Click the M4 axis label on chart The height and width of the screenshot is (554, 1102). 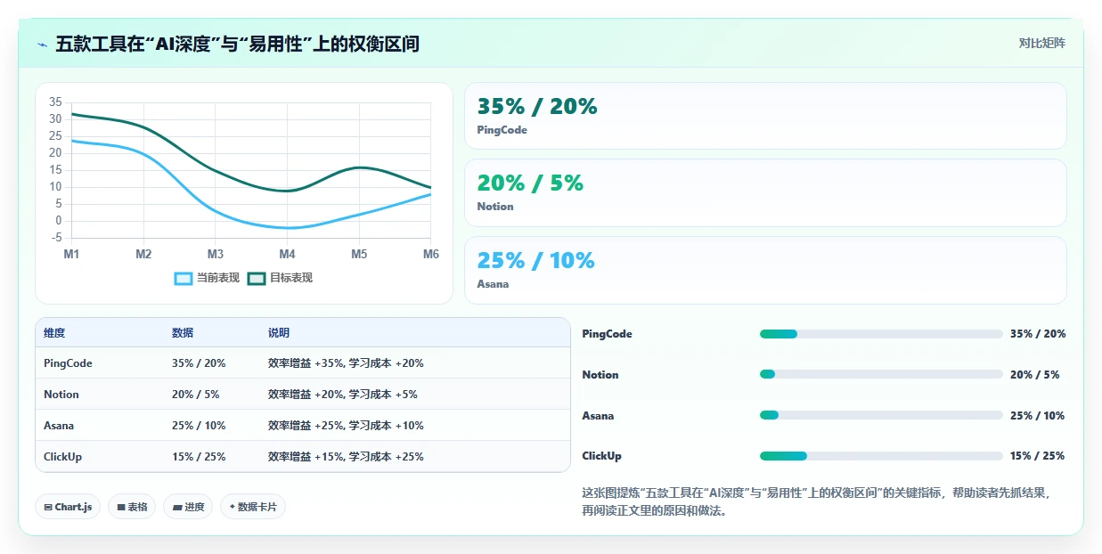[x=287, y=254]
